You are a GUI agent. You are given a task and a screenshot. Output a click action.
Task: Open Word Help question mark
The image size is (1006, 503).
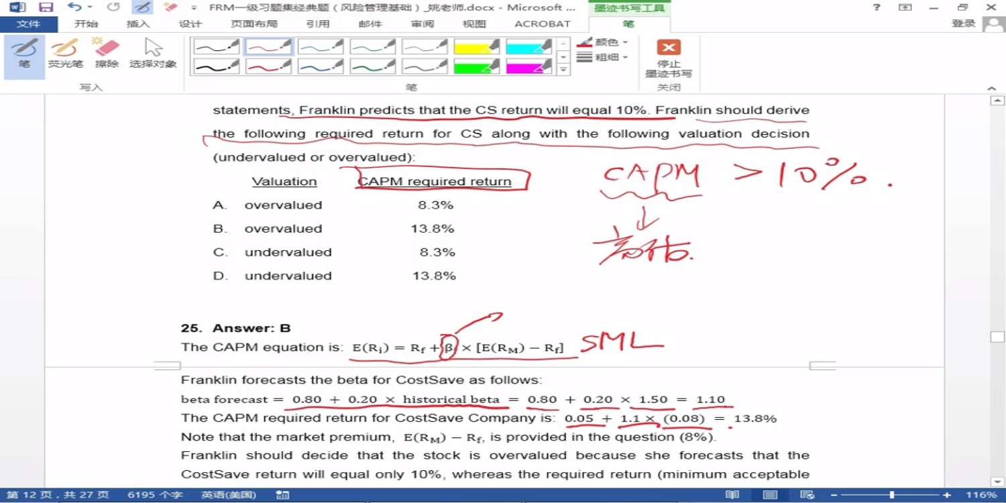coord(877,7)
